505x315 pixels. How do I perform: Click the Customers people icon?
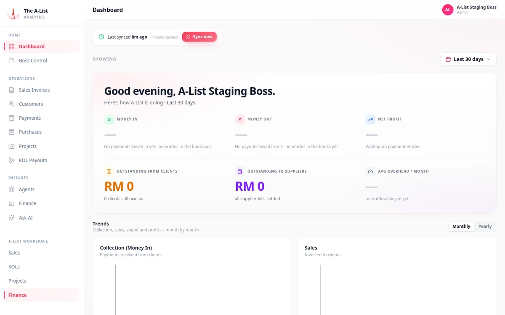[x=11, y=104]
